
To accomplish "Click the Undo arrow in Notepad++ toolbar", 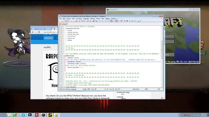I will 88,21.
